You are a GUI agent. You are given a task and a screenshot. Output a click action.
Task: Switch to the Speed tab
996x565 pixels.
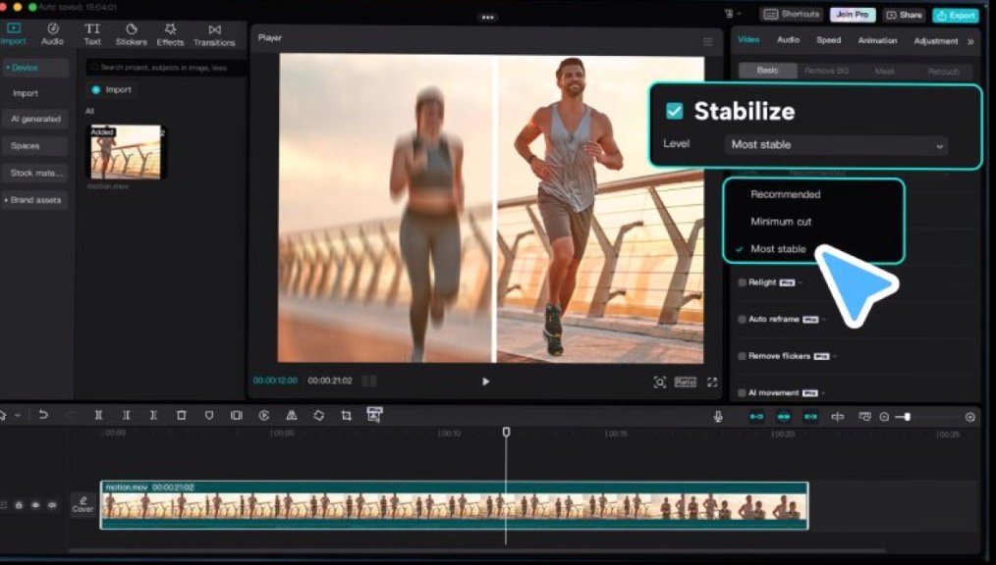pyautogui.click(x=828, y=40)
